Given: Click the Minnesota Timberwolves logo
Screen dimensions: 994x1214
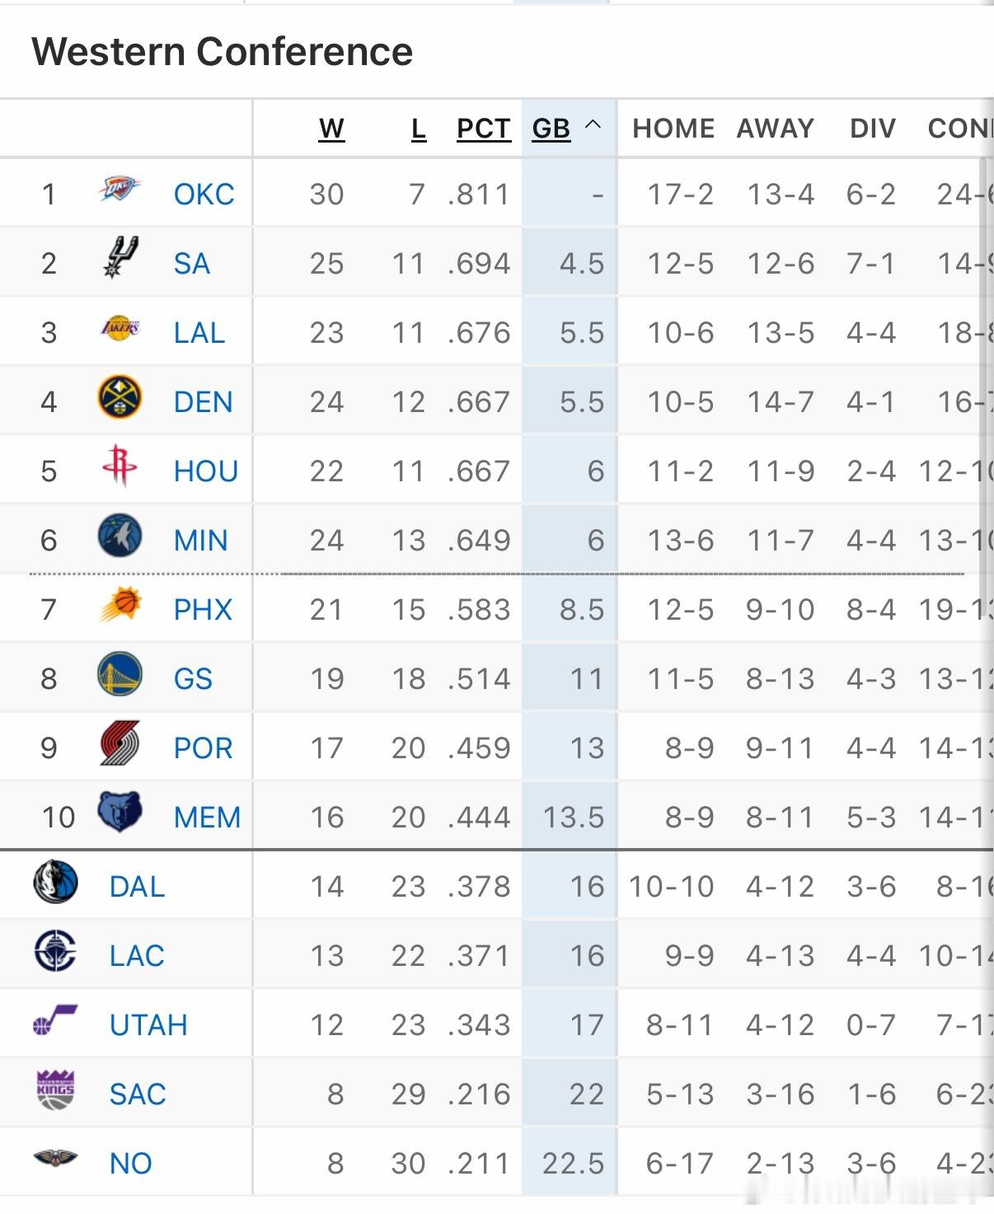Looking at the screenshot, I should pyautogui.click(x=120, y=536).
